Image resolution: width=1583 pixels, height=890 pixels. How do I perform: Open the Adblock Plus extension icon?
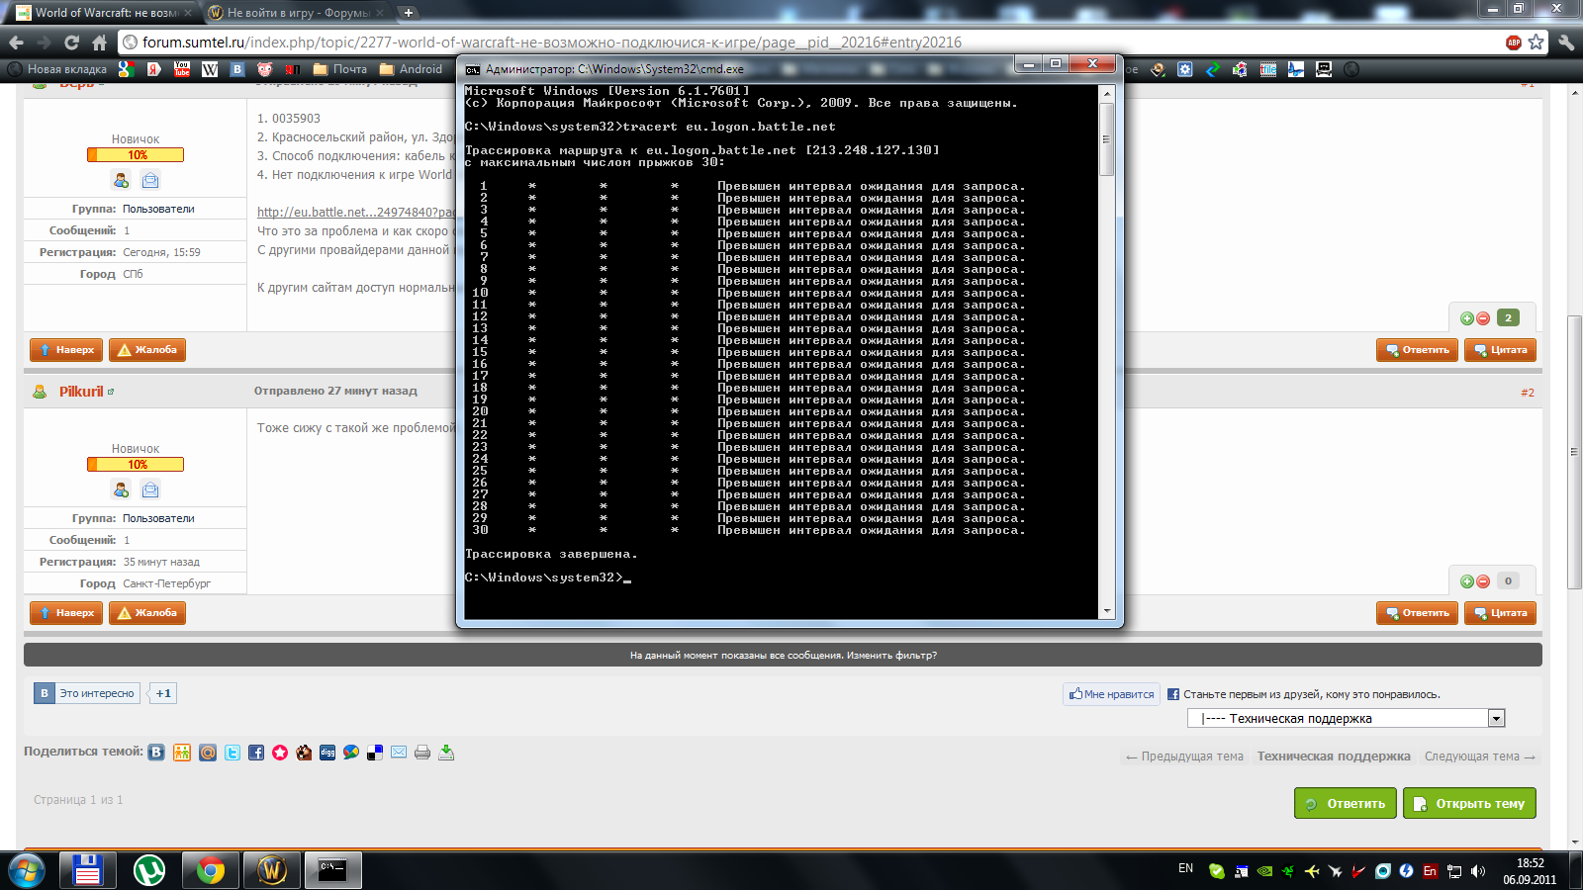pyautogui.click(x=1513, y=43)
